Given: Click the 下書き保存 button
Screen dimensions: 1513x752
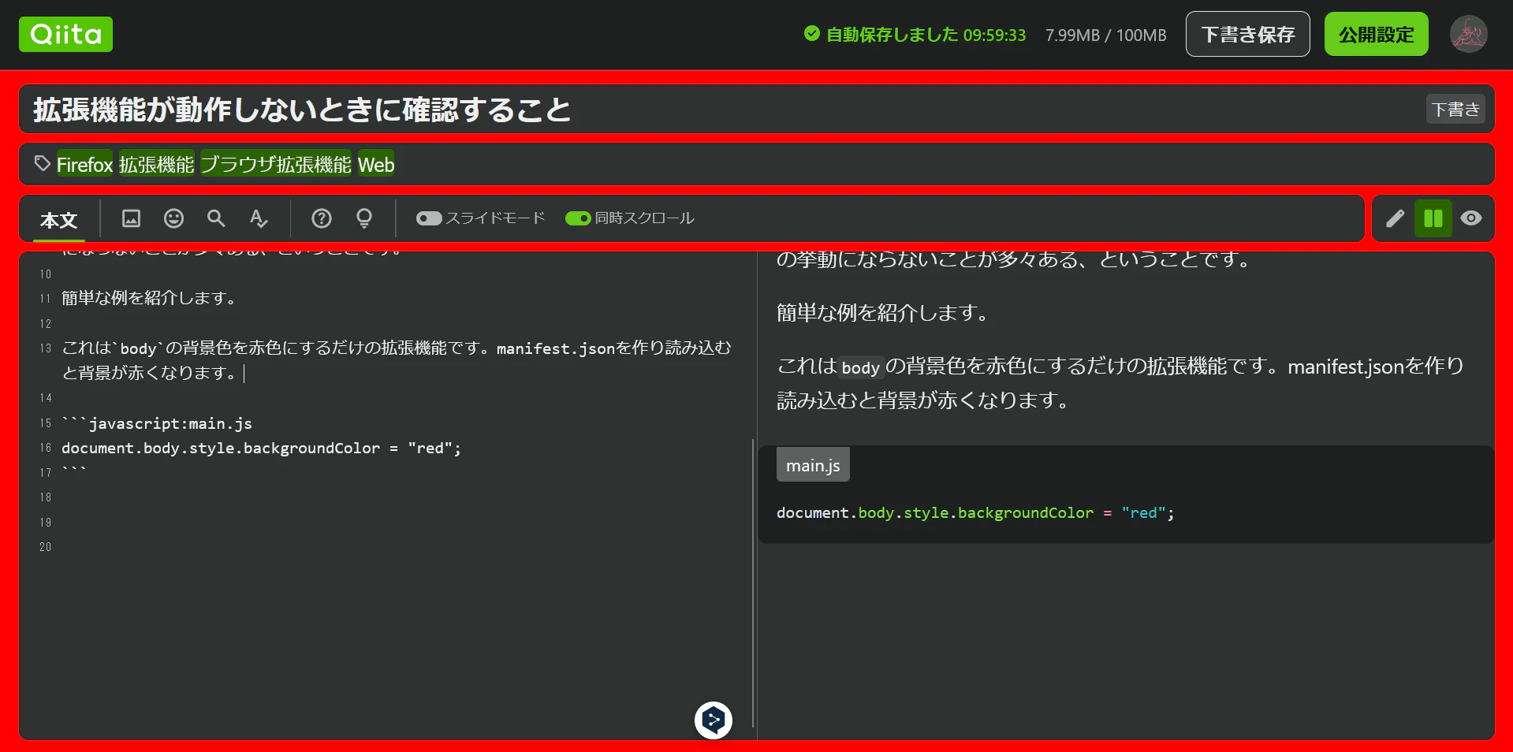Looking at the screenshot, I should tap(1248, 35).
